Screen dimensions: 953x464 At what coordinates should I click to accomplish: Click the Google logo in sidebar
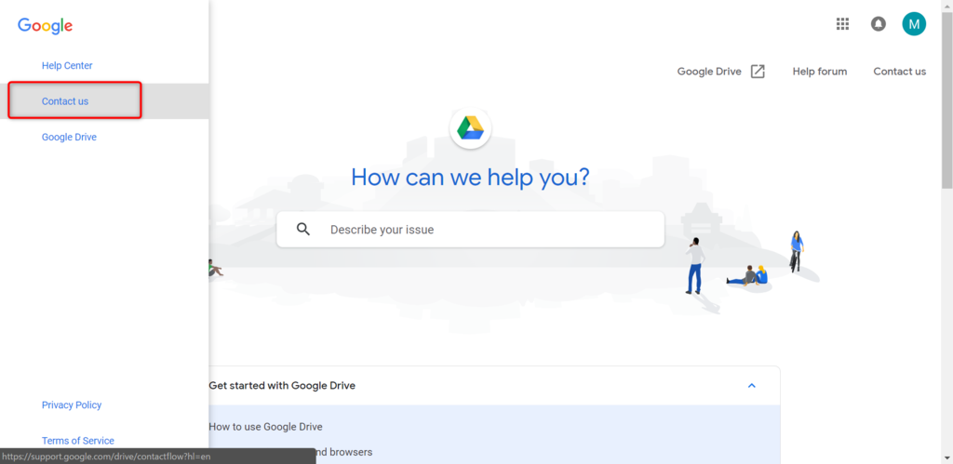45,25
